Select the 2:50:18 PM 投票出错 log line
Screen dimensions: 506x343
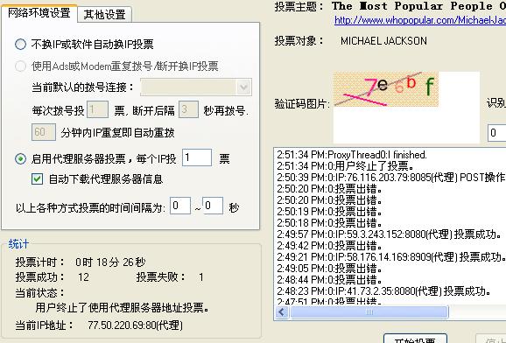coord(329,222)
